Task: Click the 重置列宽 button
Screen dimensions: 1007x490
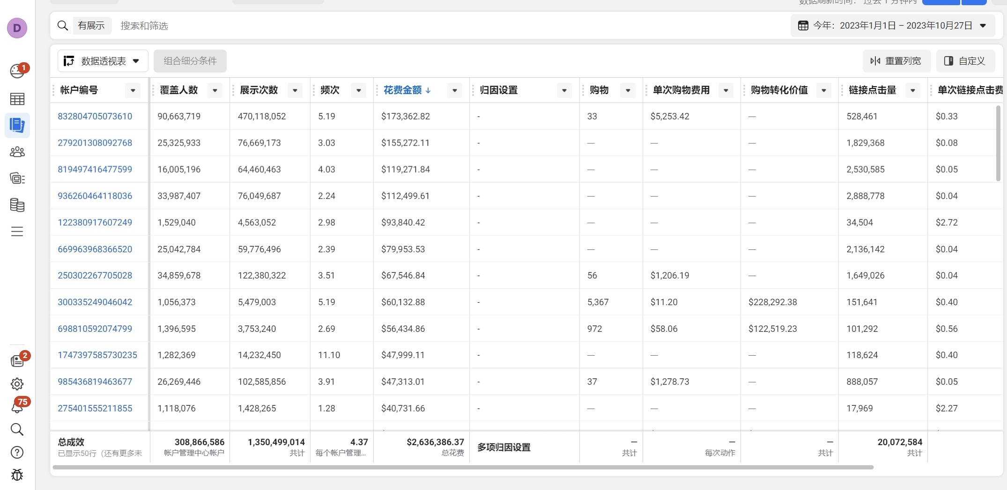Action: point(896,61)
